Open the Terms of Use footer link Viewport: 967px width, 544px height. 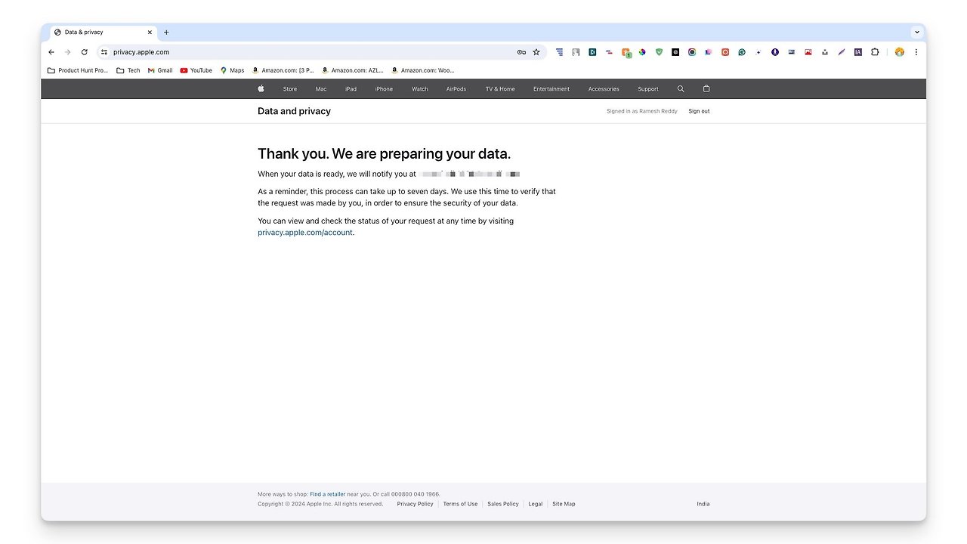pos(460,504)
